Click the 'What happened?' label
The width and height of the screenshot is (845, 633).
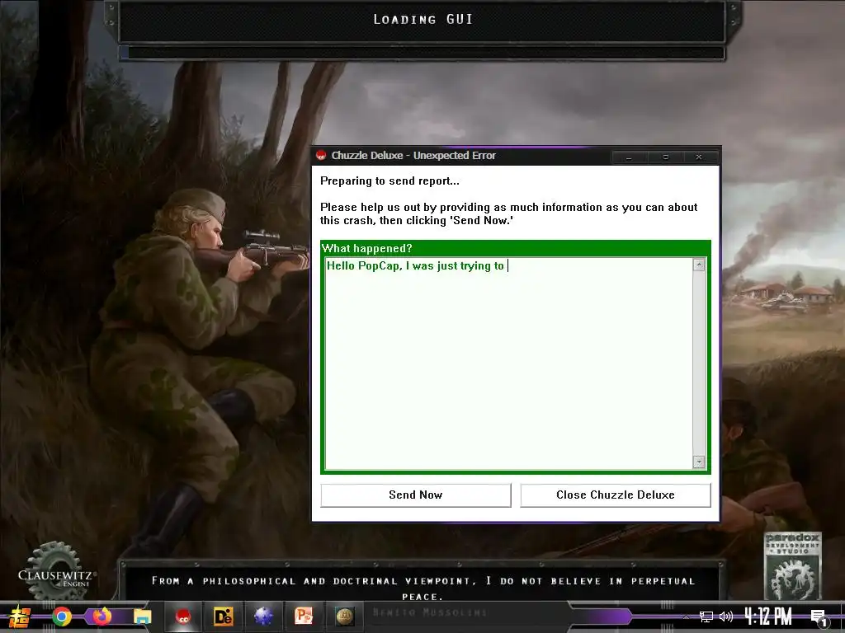pos(367,248)
